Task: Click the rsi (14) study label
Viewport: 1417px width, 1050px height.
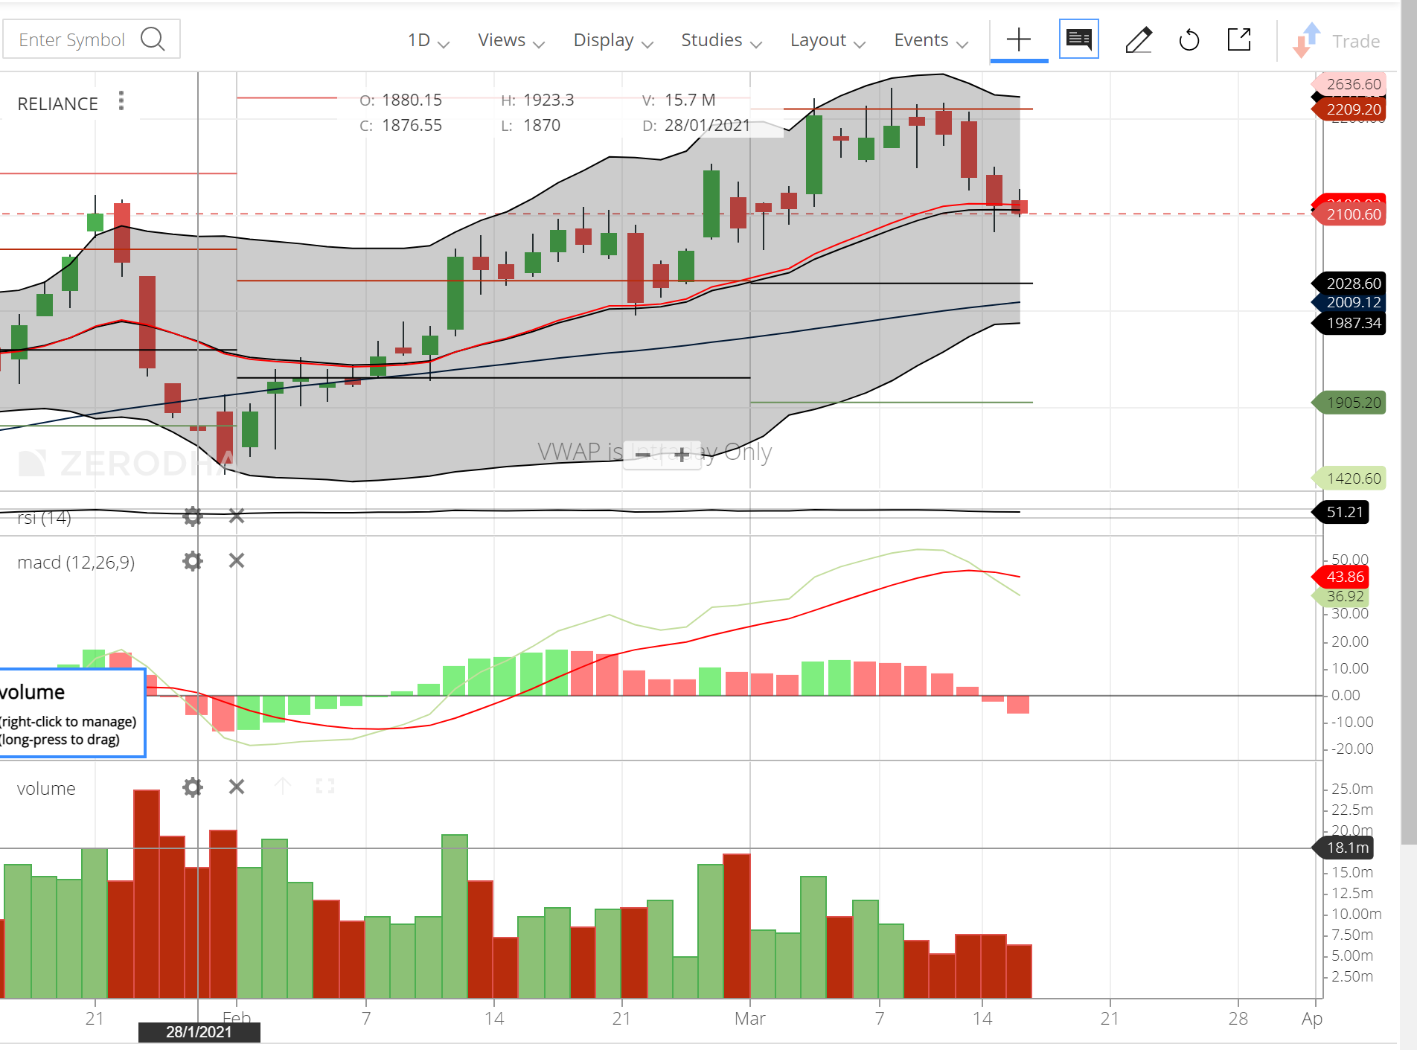Action: click(44, 518)
